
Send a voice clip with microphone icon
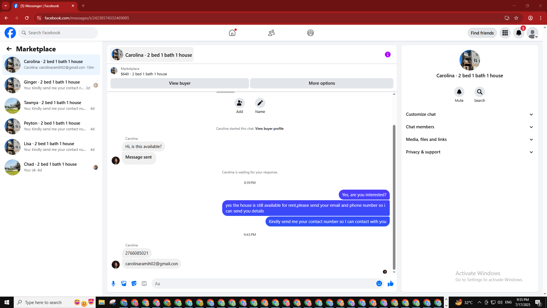click(x=113, y=283)
